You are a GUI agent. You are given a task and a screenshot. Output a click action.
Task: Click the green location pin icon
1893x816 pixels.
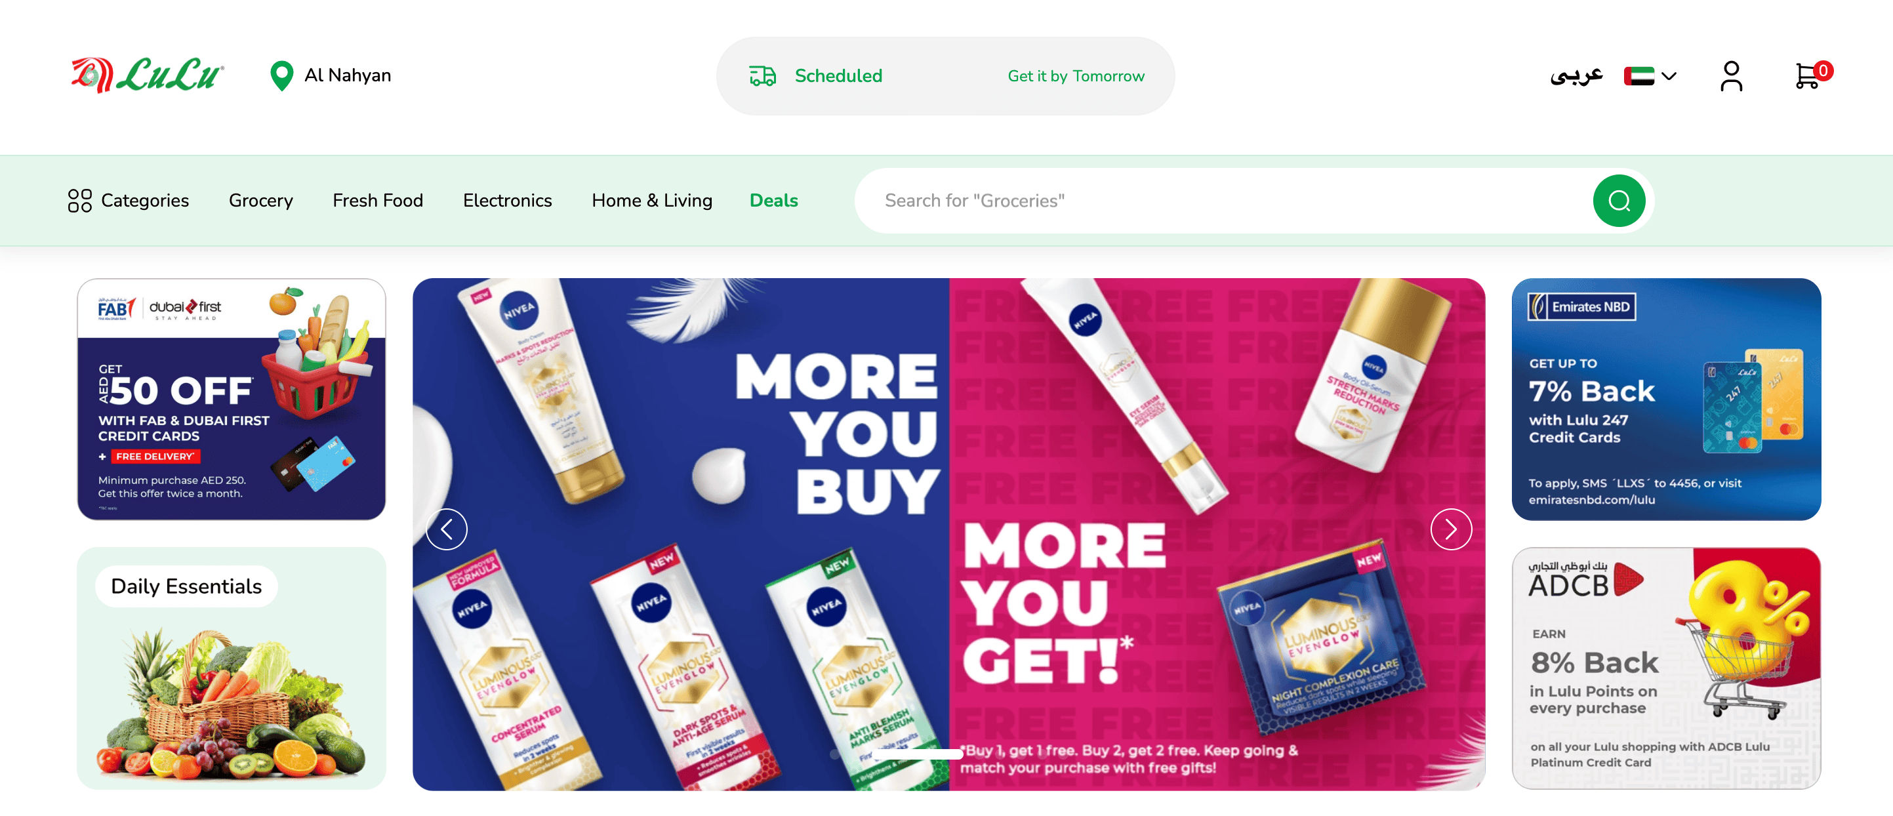pos(281,75)
